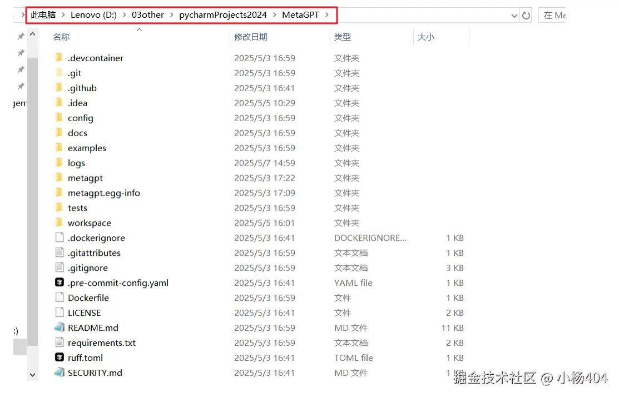Click the requirements.txt file icon

59,342
